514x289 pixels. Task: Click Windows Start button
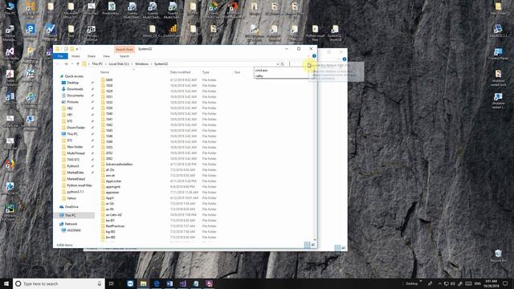[x=6, y=283]
